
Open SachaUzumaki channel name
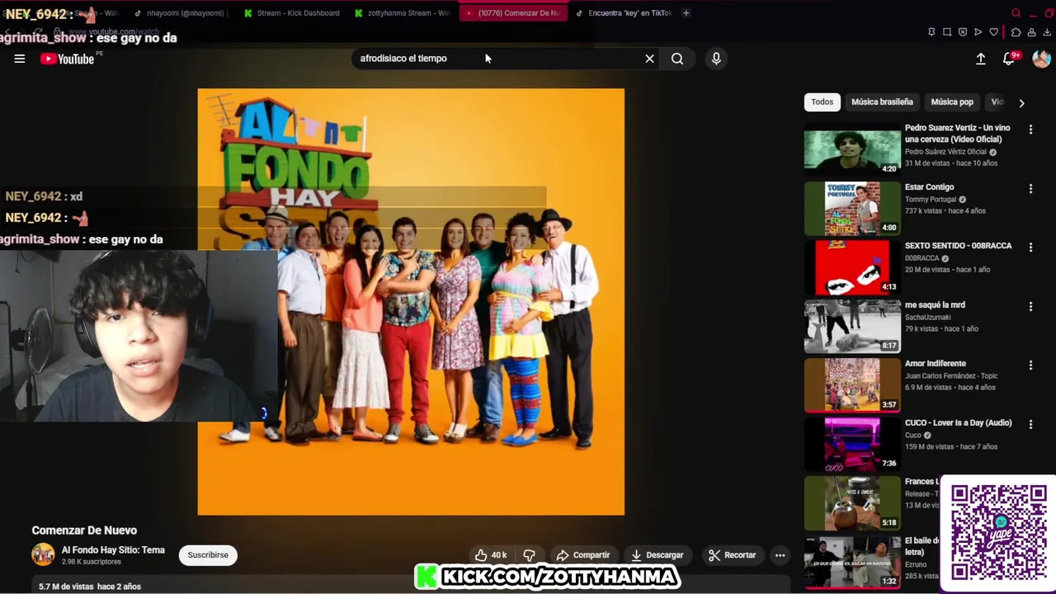coord(929,317)
